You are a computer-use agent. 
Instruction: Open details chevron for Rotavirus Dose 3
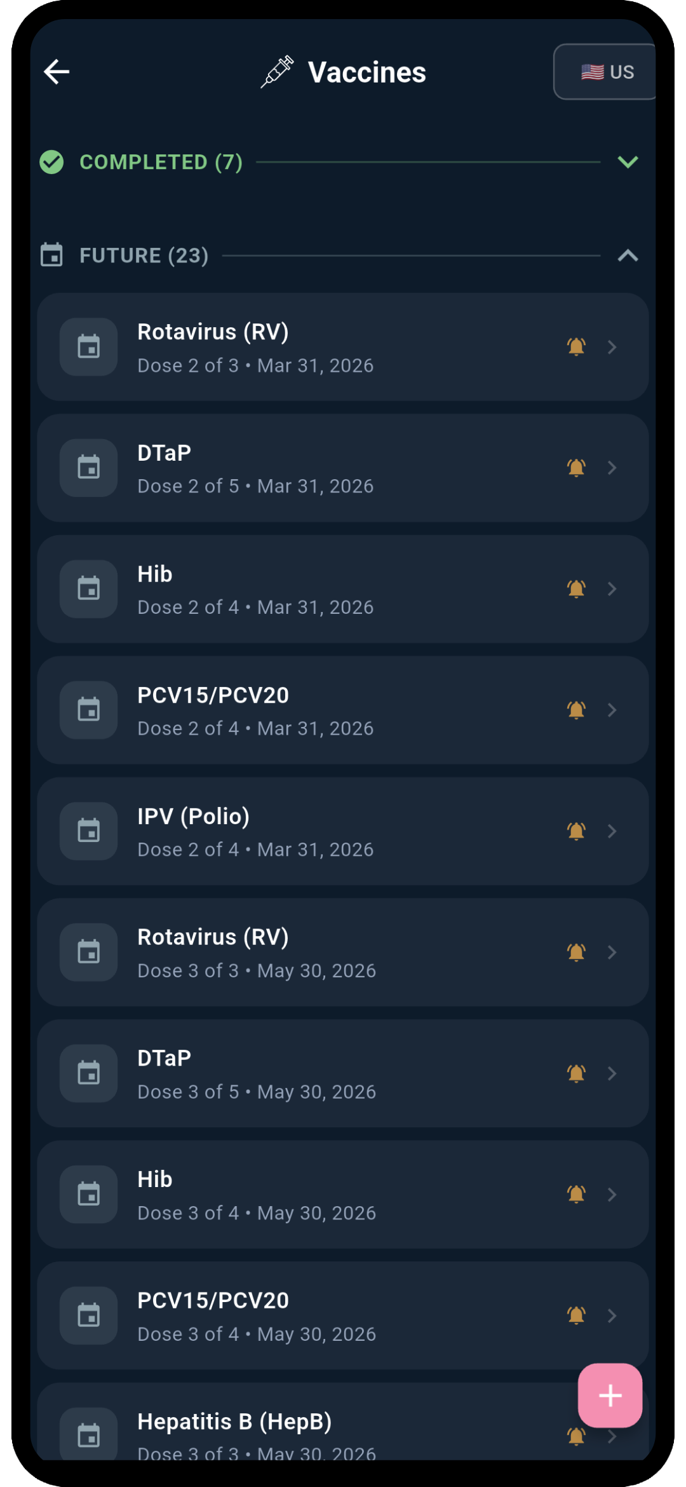click(612, 952)
